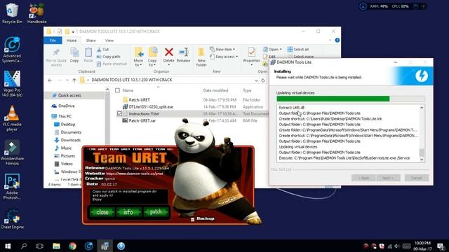Expand the Open dropdown in ribbon

pos(272,50)
